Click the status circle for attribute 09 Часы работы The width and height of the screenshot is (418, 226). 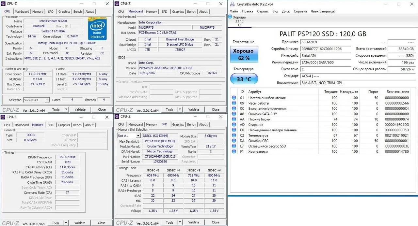[x=234, y=103]
